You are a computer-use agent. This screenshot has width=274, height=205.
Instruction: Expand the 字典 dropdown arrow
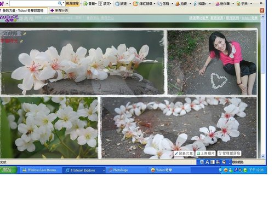click(251, 4)
